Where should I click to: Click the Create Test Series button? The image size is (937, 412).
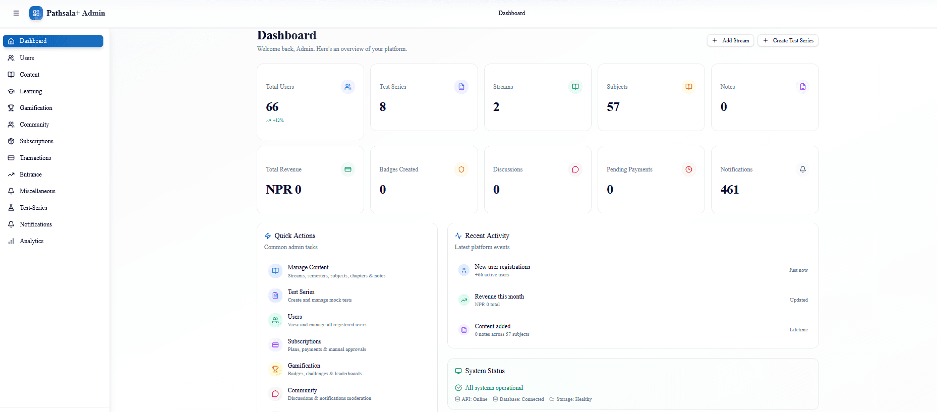(x=788, y=40)
